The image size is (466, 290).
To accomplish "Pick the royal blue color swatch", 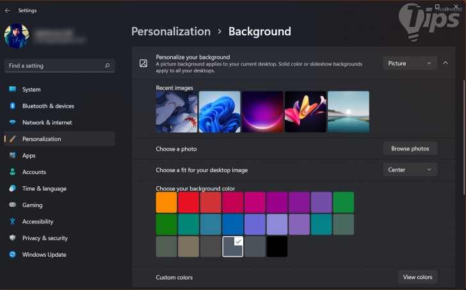I will pos(233,224).
